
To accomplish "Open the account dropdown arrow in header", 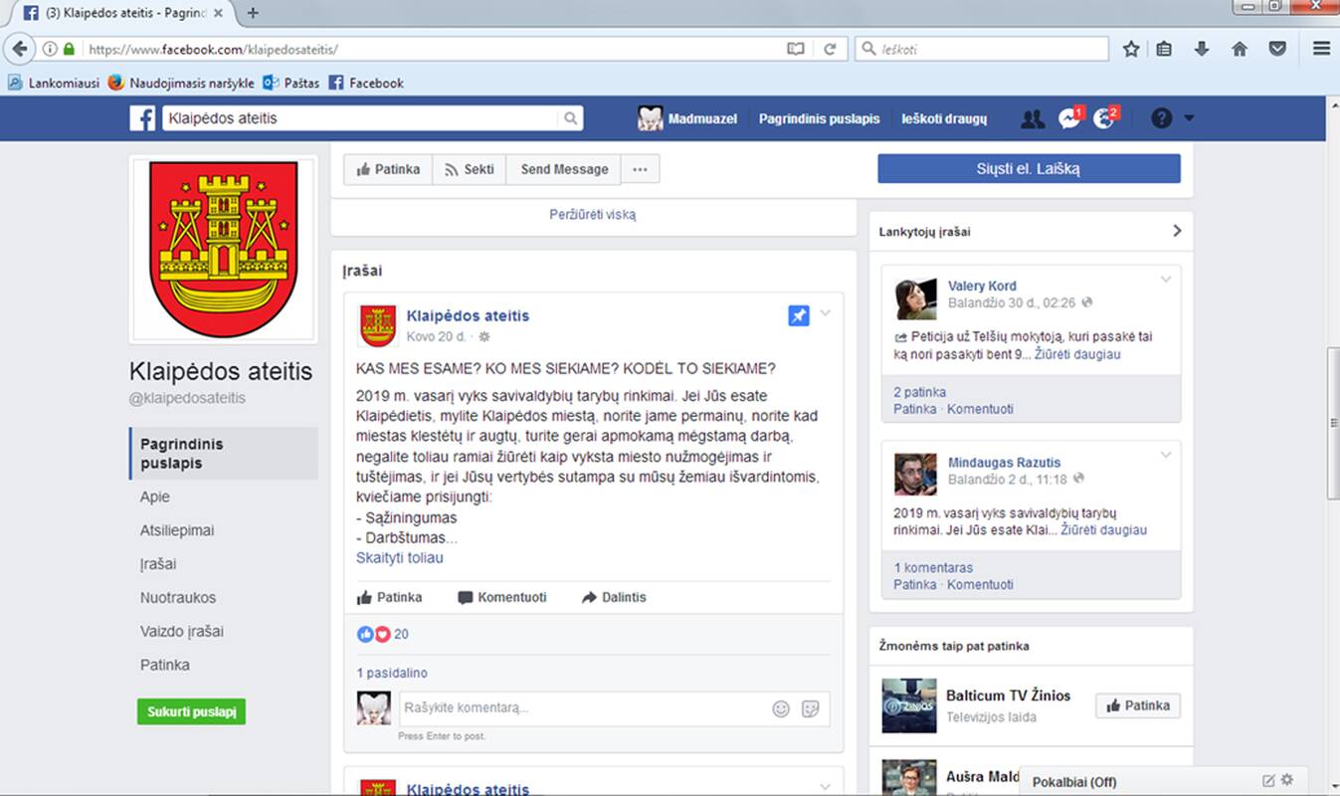I will tap(1189, 118).
